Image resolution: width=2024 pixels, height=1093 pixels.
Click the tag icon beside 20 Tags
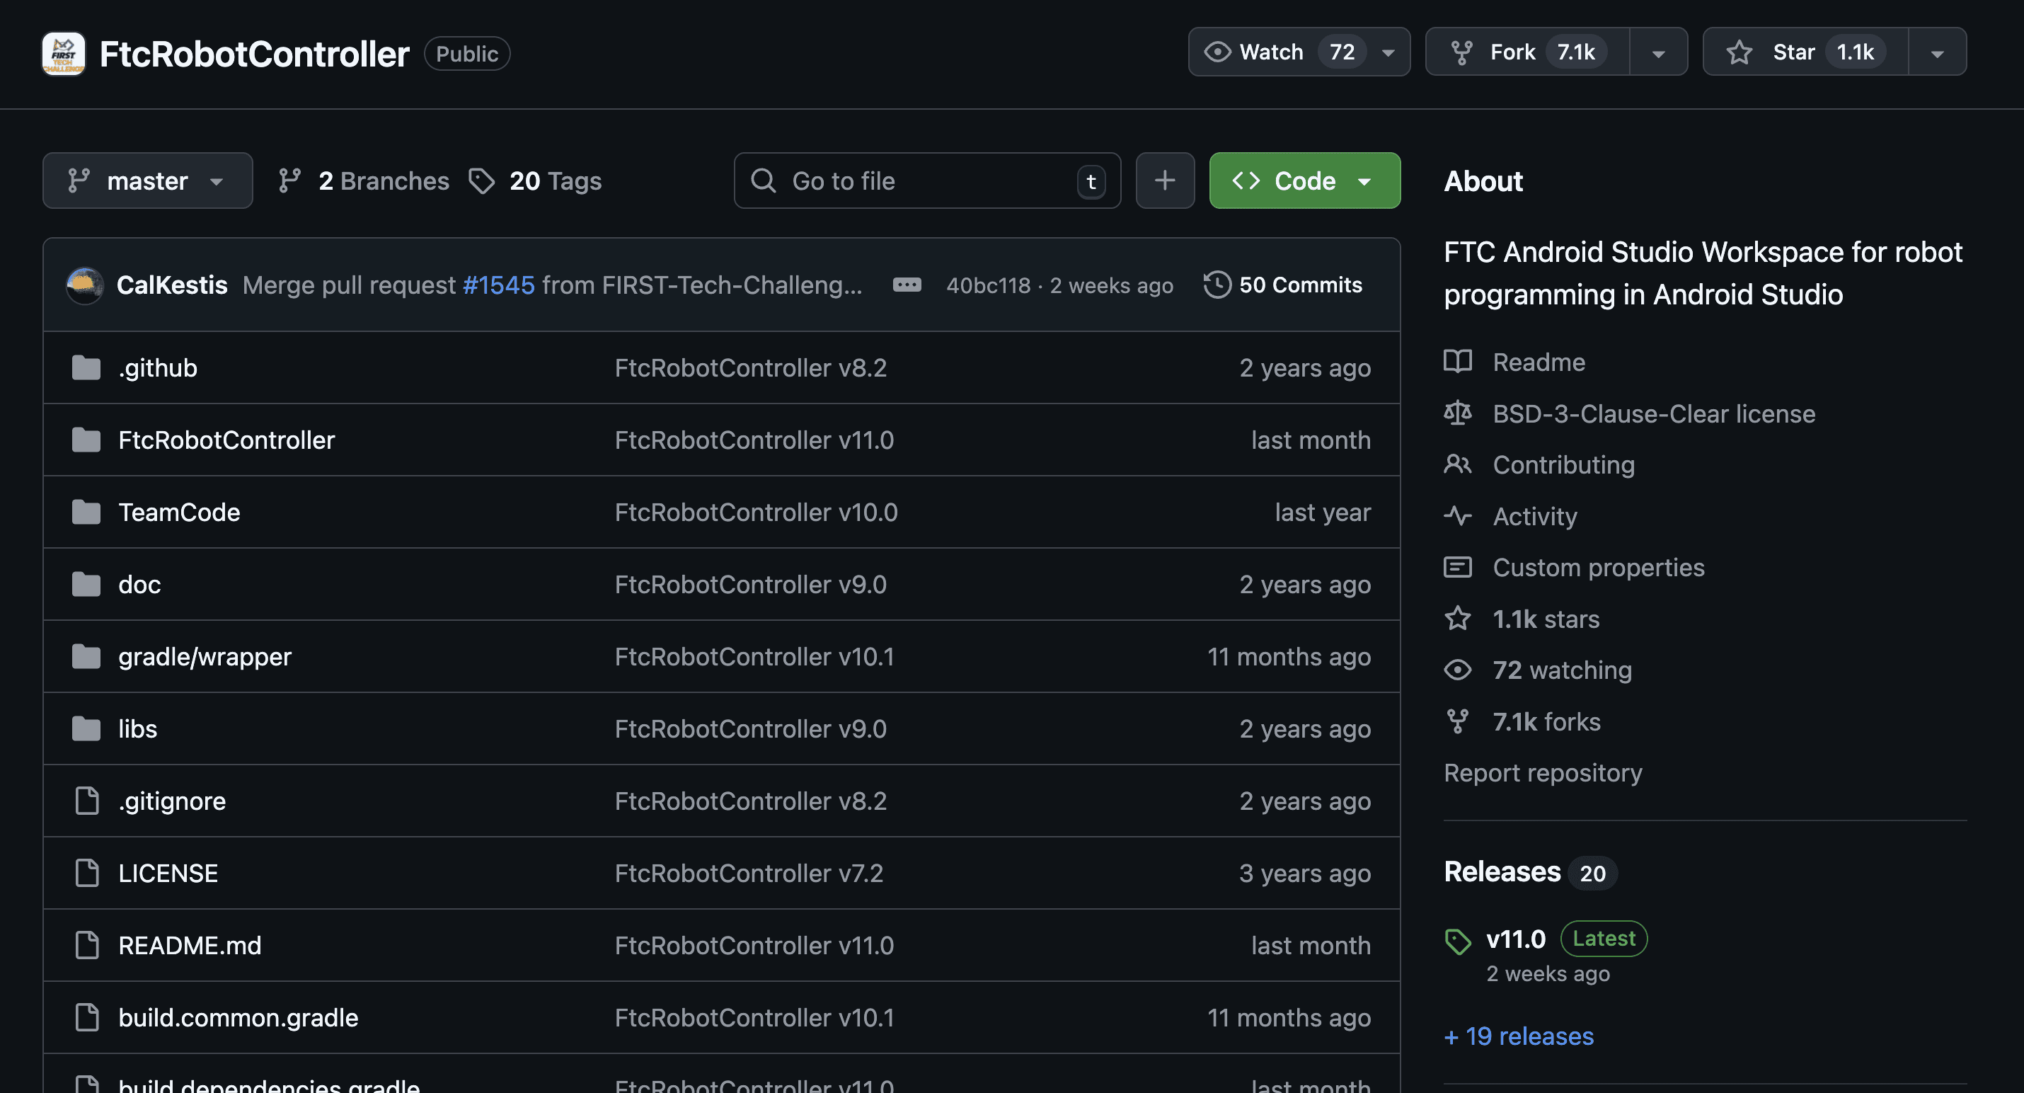(482, 181)
